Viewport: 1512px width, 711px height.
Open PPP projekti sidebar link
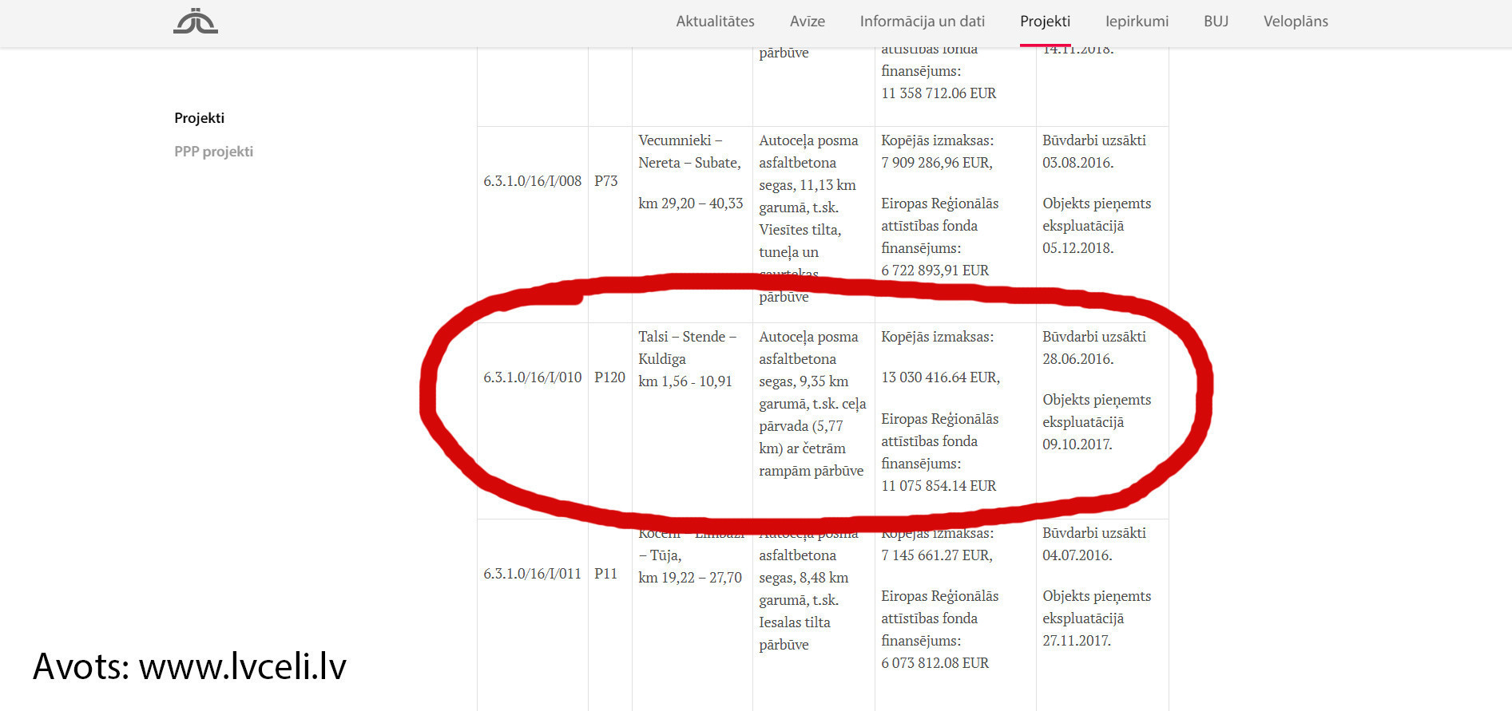213,152
